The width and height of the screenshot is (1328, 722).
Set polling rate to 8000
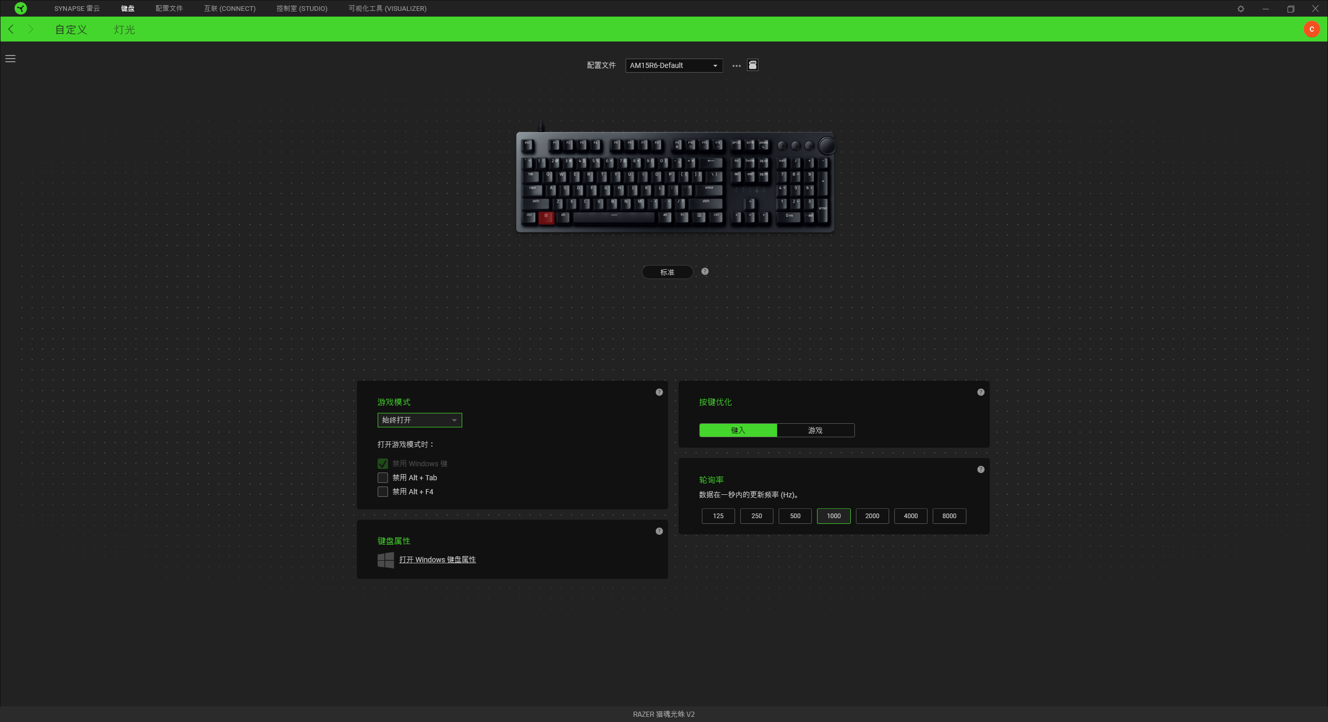point(949,516)
